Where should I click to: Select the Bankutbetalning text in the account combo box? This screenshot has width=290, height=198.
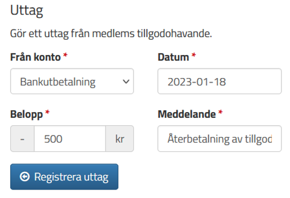point(58,82)
